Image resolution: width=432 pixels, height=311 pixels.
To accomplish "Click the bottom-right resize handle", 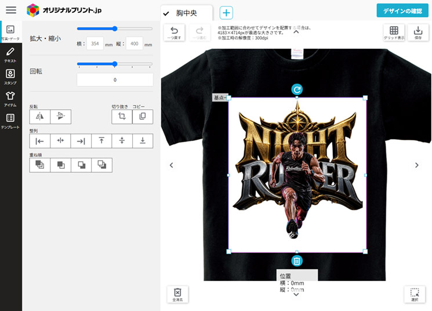I will tap(365, 251).
